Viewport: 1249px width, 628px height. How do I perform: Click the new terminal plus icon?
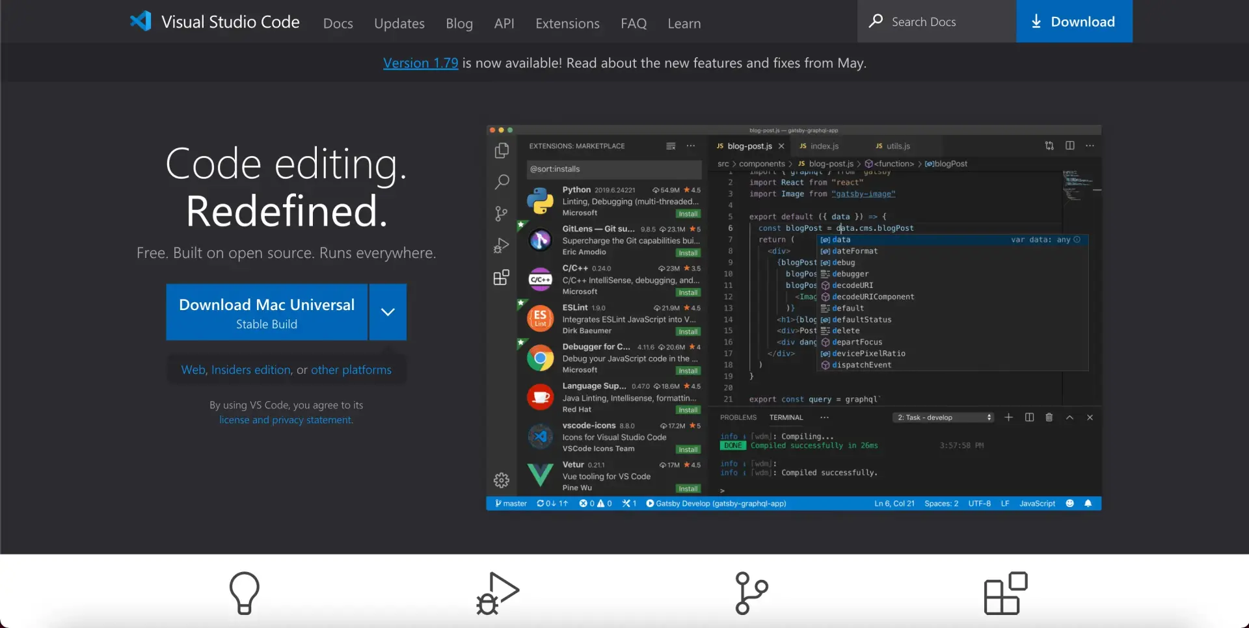[1008, 417]
